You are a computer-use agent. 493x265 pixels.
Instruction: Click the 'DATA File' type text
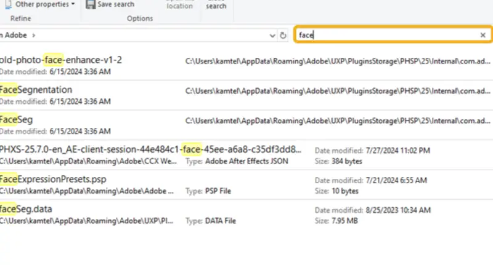pos(221,221)
